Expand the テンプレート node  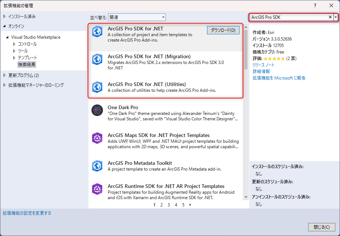(14, 58)
